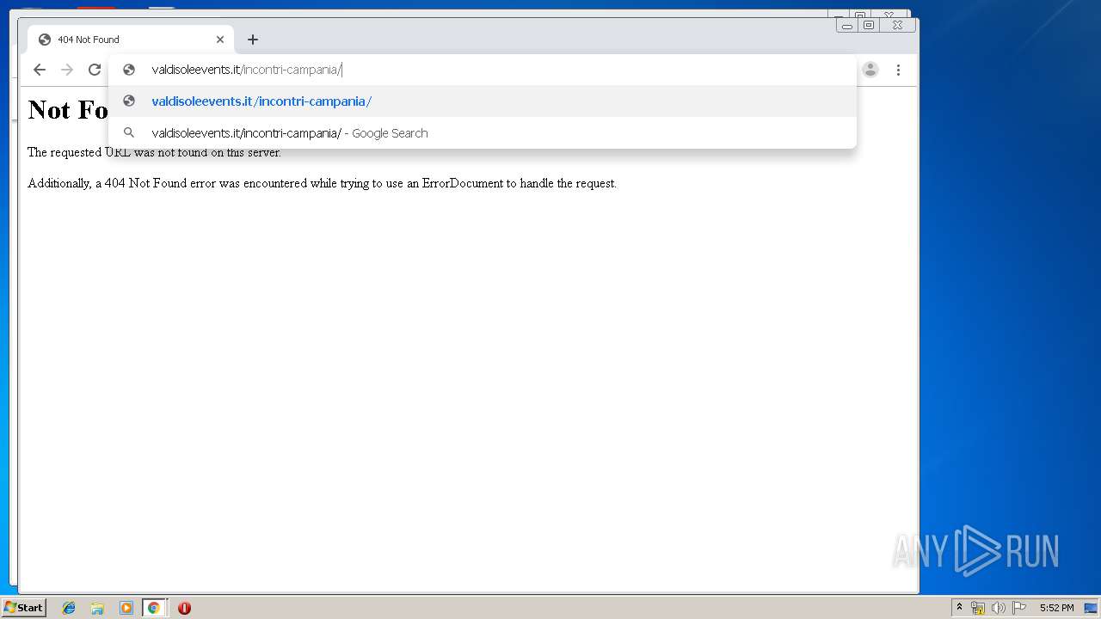1101x619 pixels.
Task: Open Chrome's three-dot menu
Action: tap(898, 70)
